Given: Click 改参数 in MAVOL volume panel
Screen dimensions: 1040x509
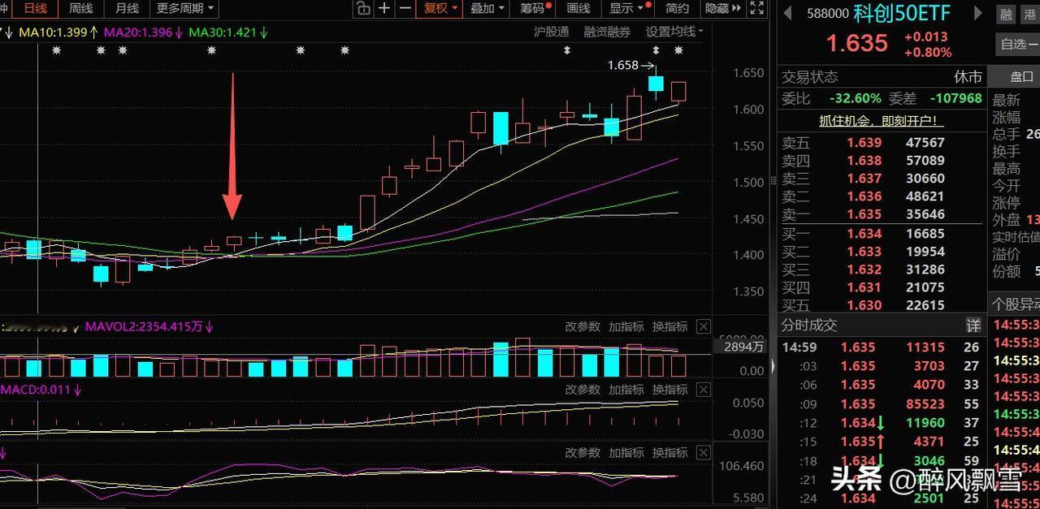Looking at the screenshot, I should click(x=583, y=326).
